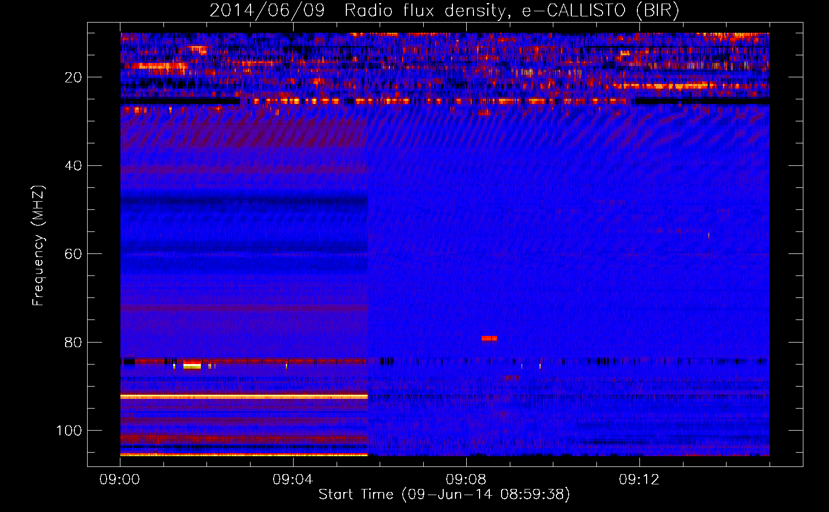Click the '09:12' time axis tick label
Screen dimensions: 829x512
[639, 480]
